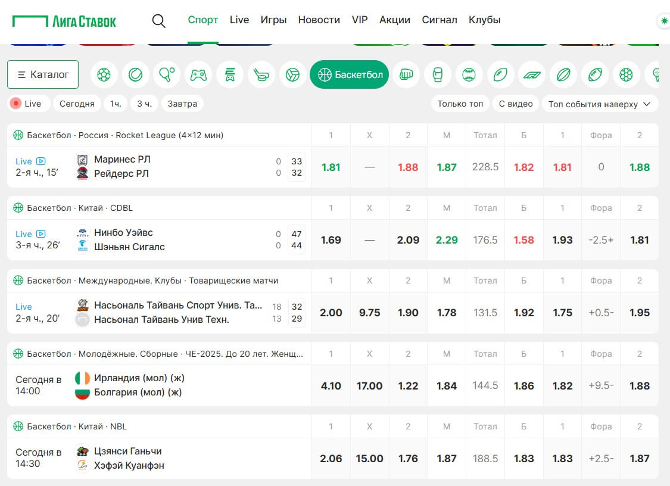
Task: Click the Цзянси Ганьчи team logo
Action: pos(82,451)
